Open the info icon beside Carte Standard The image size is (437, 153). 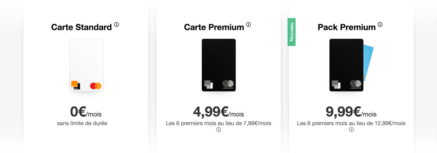tap(117, 24)
